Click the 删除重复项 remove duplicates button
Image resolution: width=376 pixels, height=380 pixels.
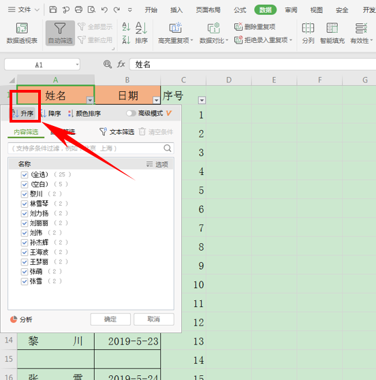pyautogui.click(x=255, y=27)
